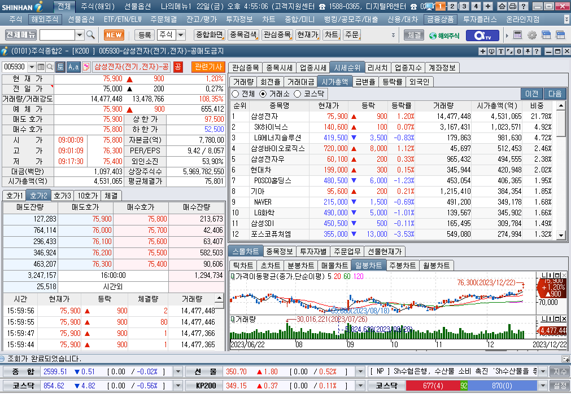This screenshot has height=394, width=571.
Task: Open the Alpha TV button
Action: click(x=483, y=36)
